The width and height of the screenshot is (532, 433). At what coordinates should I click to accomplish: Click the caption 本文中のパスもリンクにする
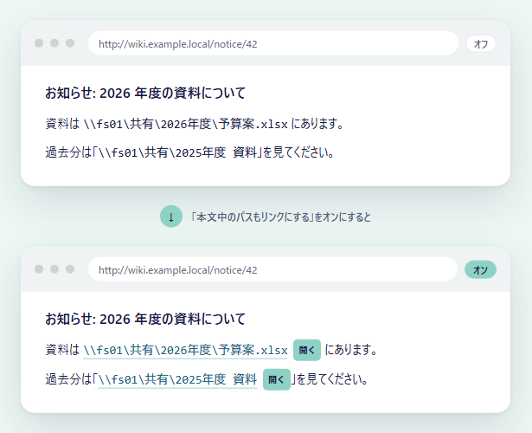click(281, 216)
